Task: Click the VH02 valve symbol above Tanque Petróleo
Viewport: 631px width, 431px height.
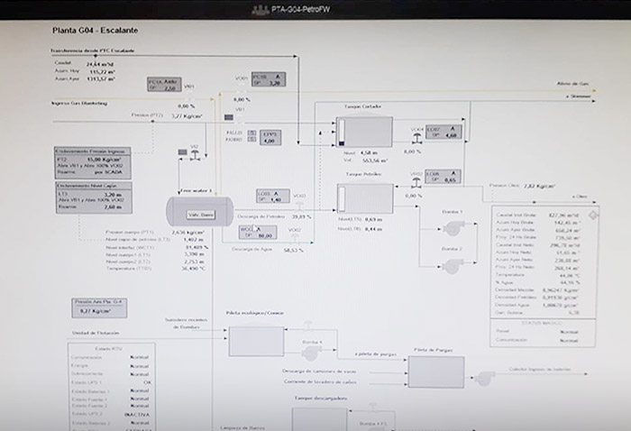Action: (416, 183)
